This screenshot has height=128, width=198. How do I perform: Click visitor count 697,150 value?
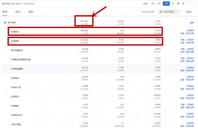84,21
